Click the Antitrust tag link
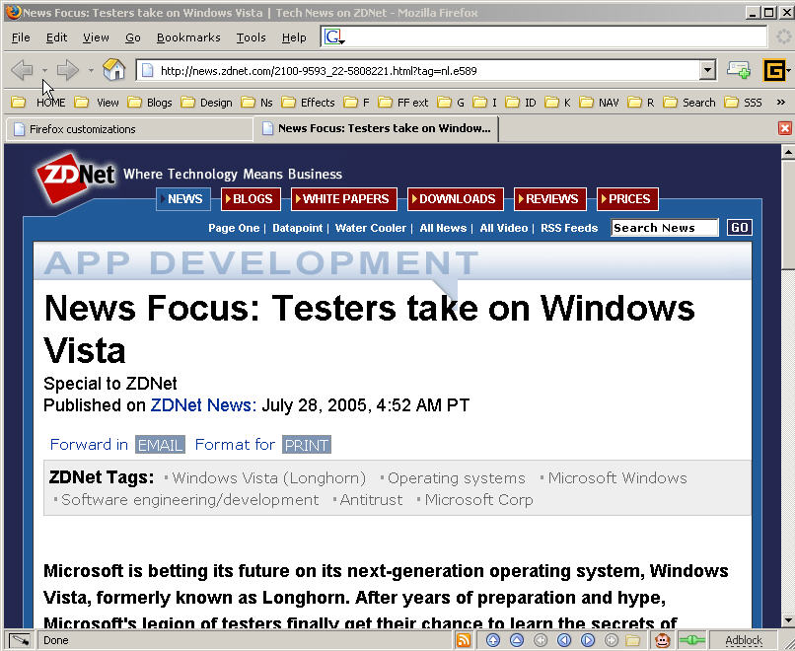 click(x=371, y=500)
